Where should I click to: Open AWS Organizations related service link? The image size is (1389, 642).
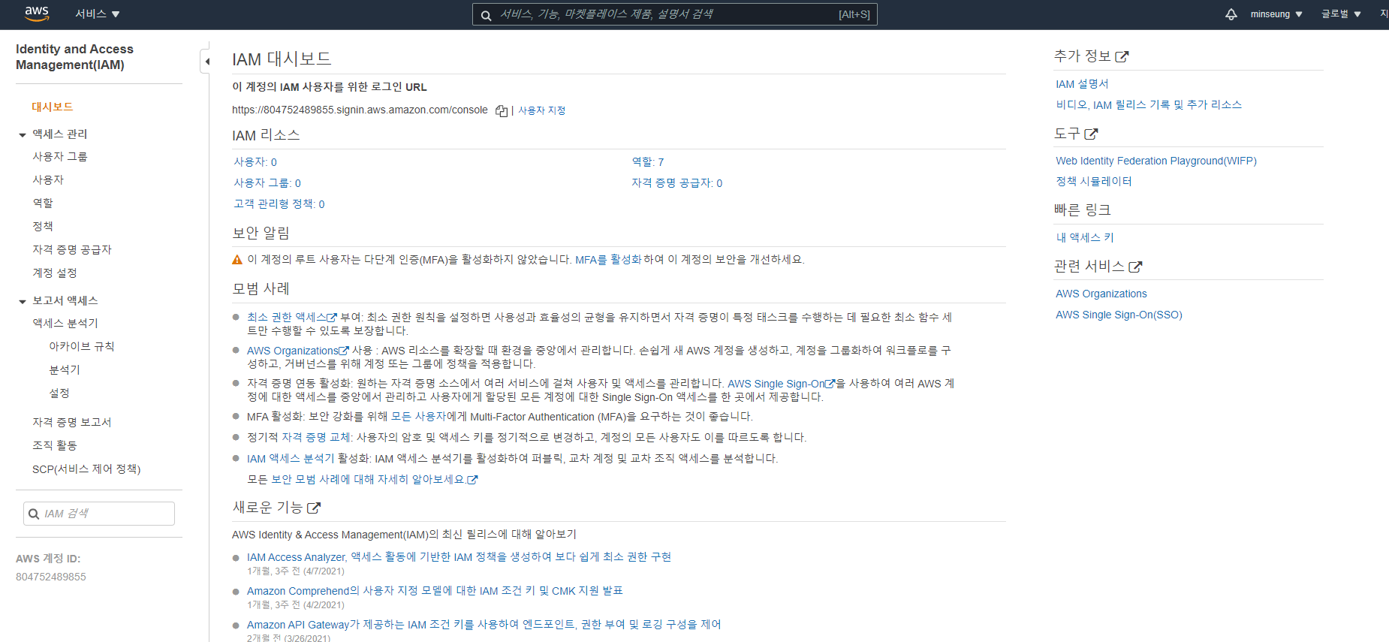pyautogui.click(x=1101, y=294)
